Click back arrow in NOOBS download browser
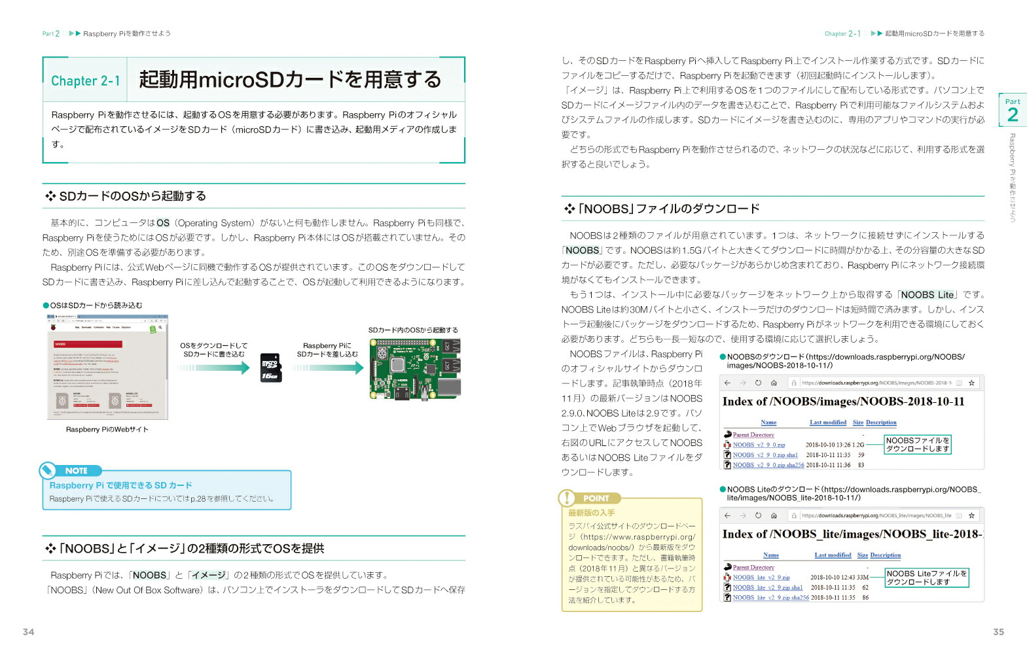 click(x=727, y=383)
